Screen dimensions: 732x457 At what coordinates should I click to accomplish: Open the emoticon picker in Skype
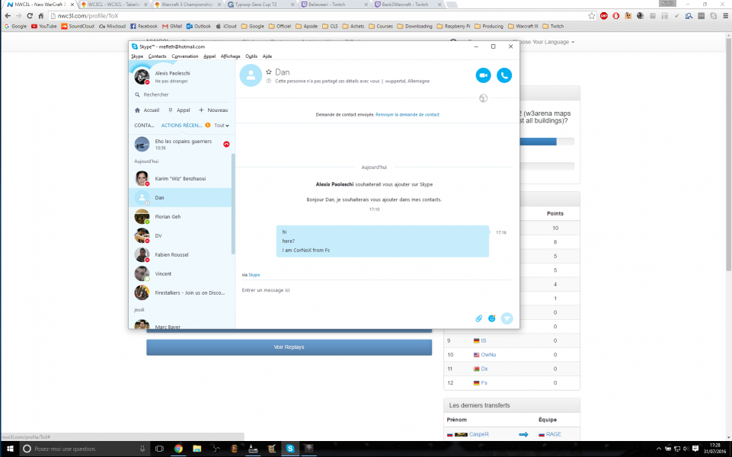[491, 318]
